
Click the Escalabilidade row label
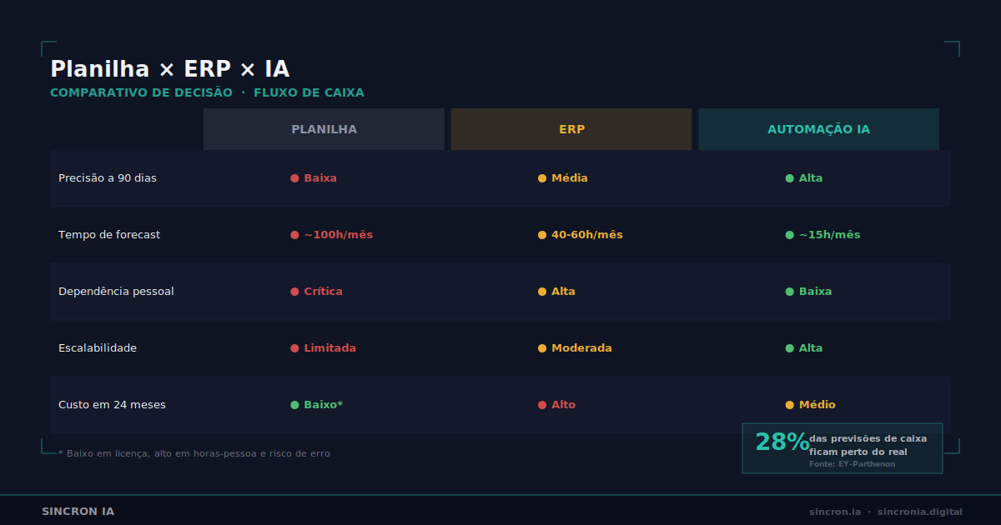pos(98,348)
